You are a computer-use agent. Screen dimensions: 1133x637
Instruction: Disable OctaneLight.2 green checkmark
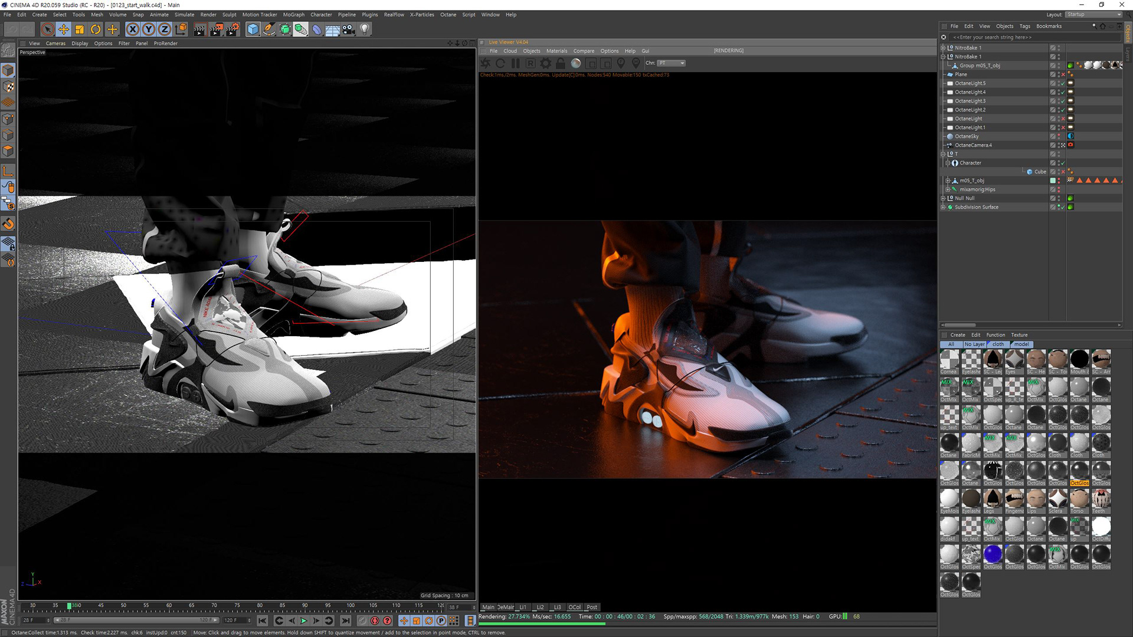[x=1063, y=110]
